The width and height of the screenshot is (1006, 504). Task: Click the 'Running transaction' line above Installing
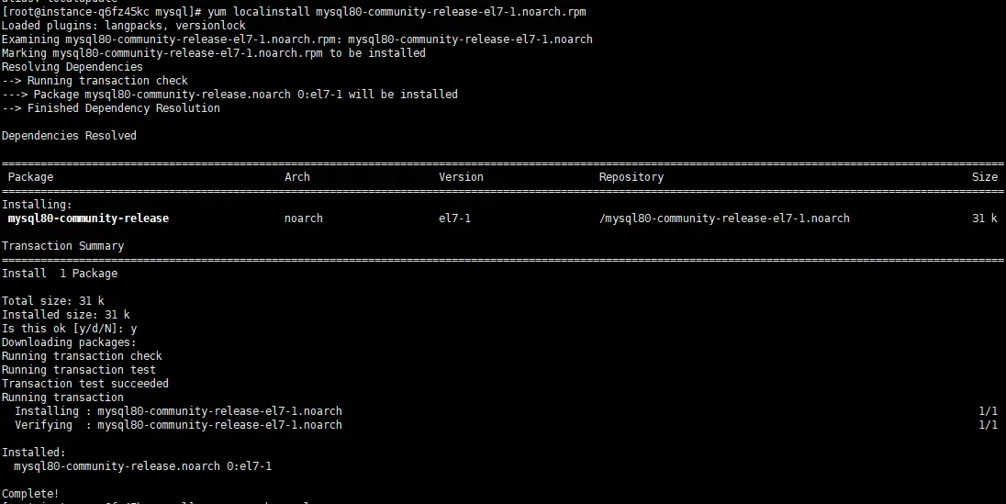pyautogui.click(x=62, y=398)
